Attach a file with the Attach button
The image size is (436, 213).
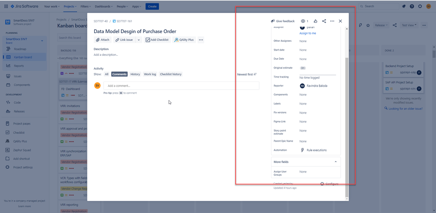point(103,40)
